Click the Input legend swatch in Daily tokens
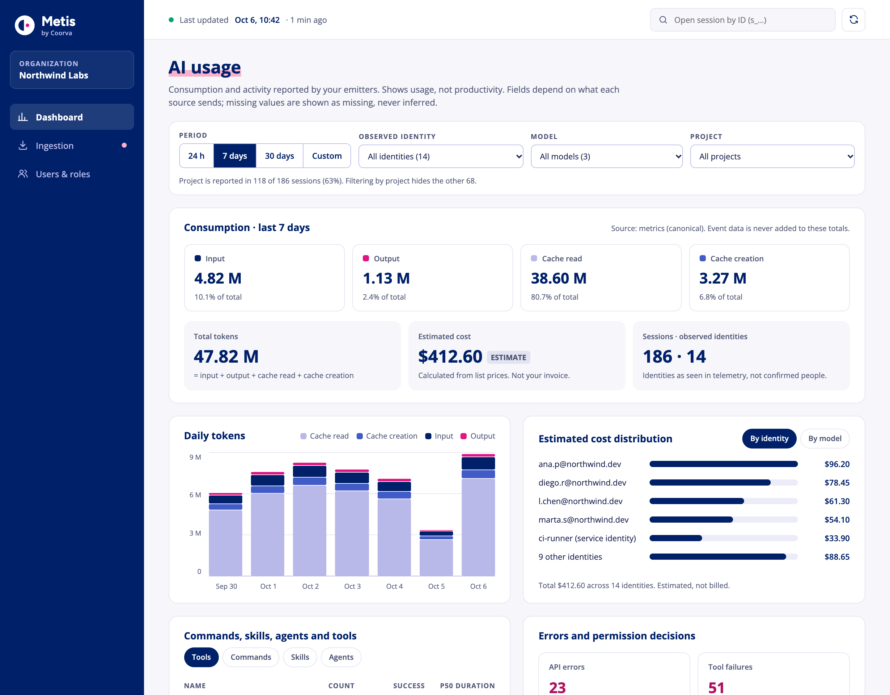Viewport: 890px width, 695px height. (x=428, y=436)
